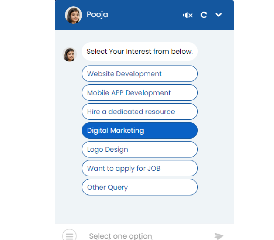Toggle the mute sound icon

click(x=188, y=15)
